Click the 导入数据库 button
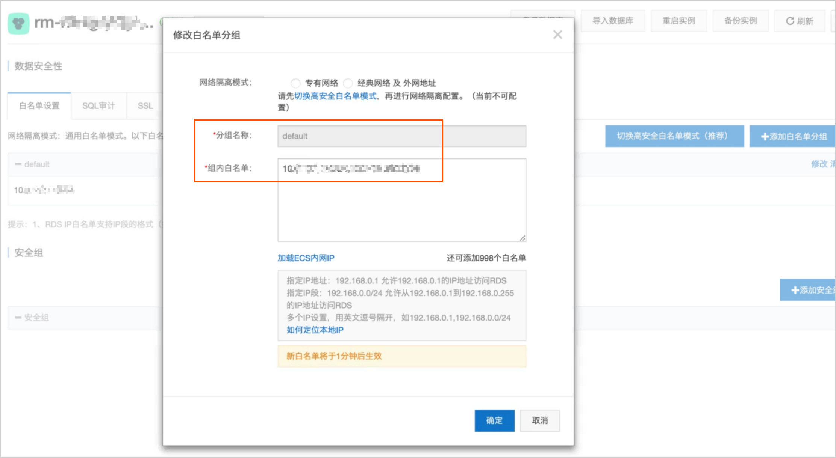The height and width of the screenshot is (458, 836). click(613, 21)
